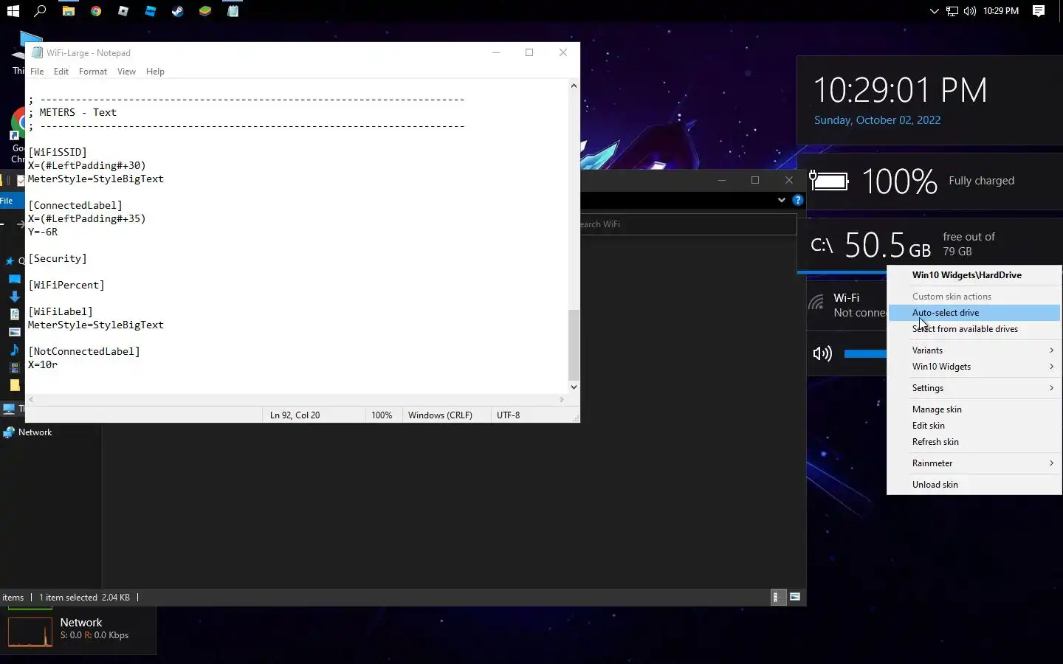Click the [NotConnectedLabel] line
The height and width of the screenshot is (664, 1063).
[x=84, y=351]
